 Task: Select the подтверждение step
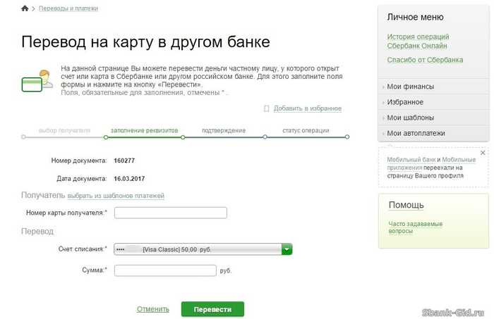tap(224, 130)
